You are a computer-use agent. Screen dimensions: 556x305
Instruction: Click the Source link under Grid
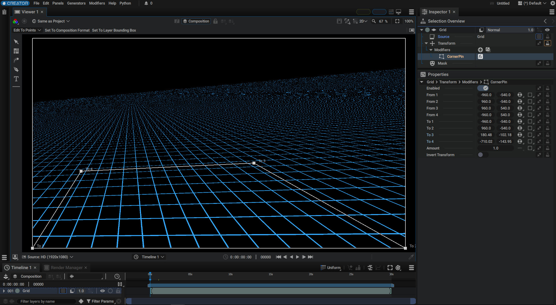[443, 37]
